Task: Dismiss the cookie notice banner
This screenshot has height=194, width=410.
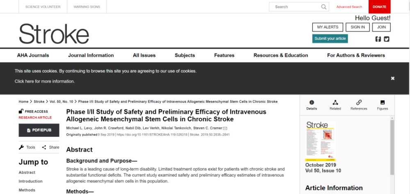Action: click(392, 78)
